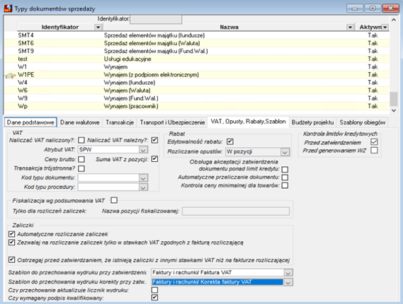Image resolution: width=403 pixels, height=304 pixels.
Task: Expand the Atrybut VAT dropdown
Action: pos(143,150)
